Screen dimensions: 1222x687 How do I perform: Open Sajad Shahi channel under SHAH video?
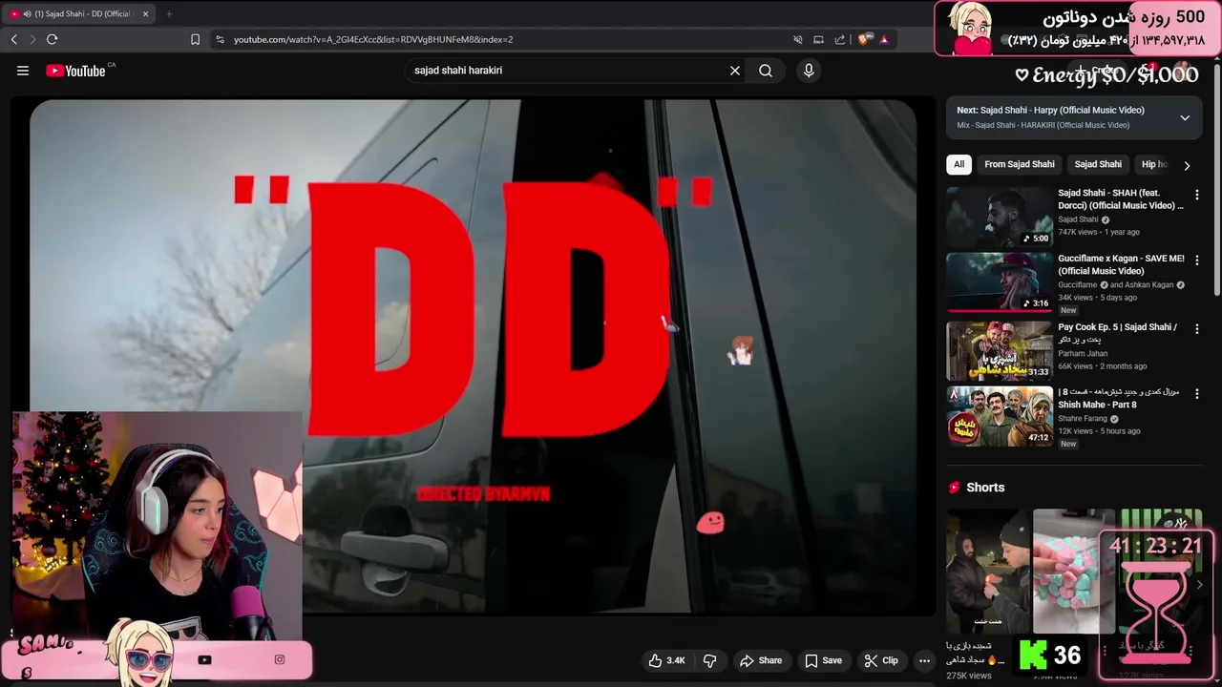tap(1078, 219)
